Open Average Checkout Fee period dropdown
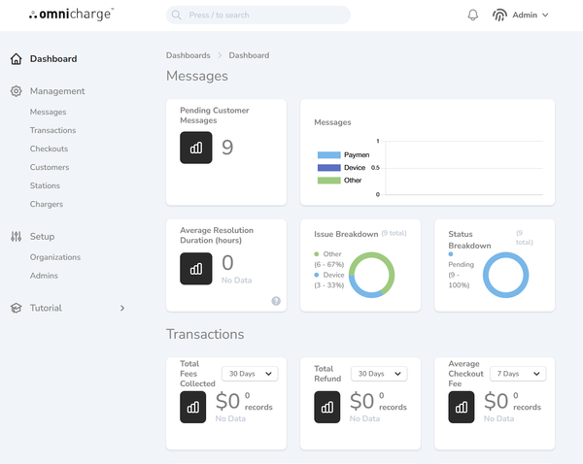Screen dimensions: 583x464 (x=518, y=374)
